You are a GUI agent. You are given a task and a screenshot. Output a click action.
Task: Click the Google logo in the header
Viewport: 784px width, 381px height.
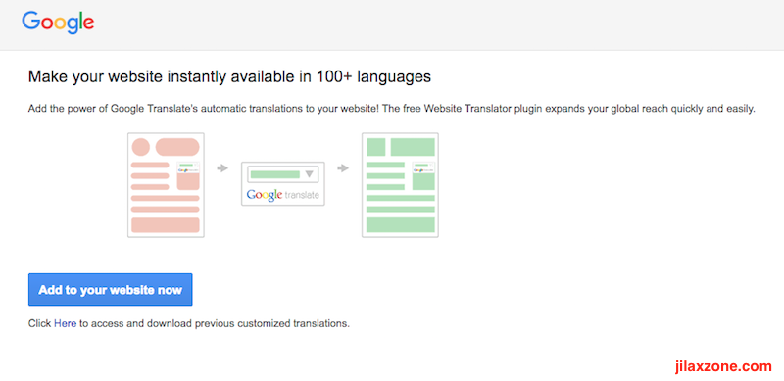tap(58, 23)
